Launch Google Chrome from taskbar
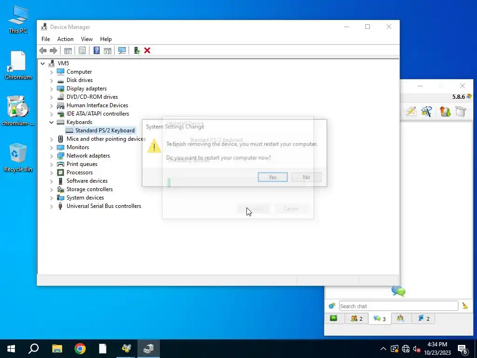 (80, 349)
